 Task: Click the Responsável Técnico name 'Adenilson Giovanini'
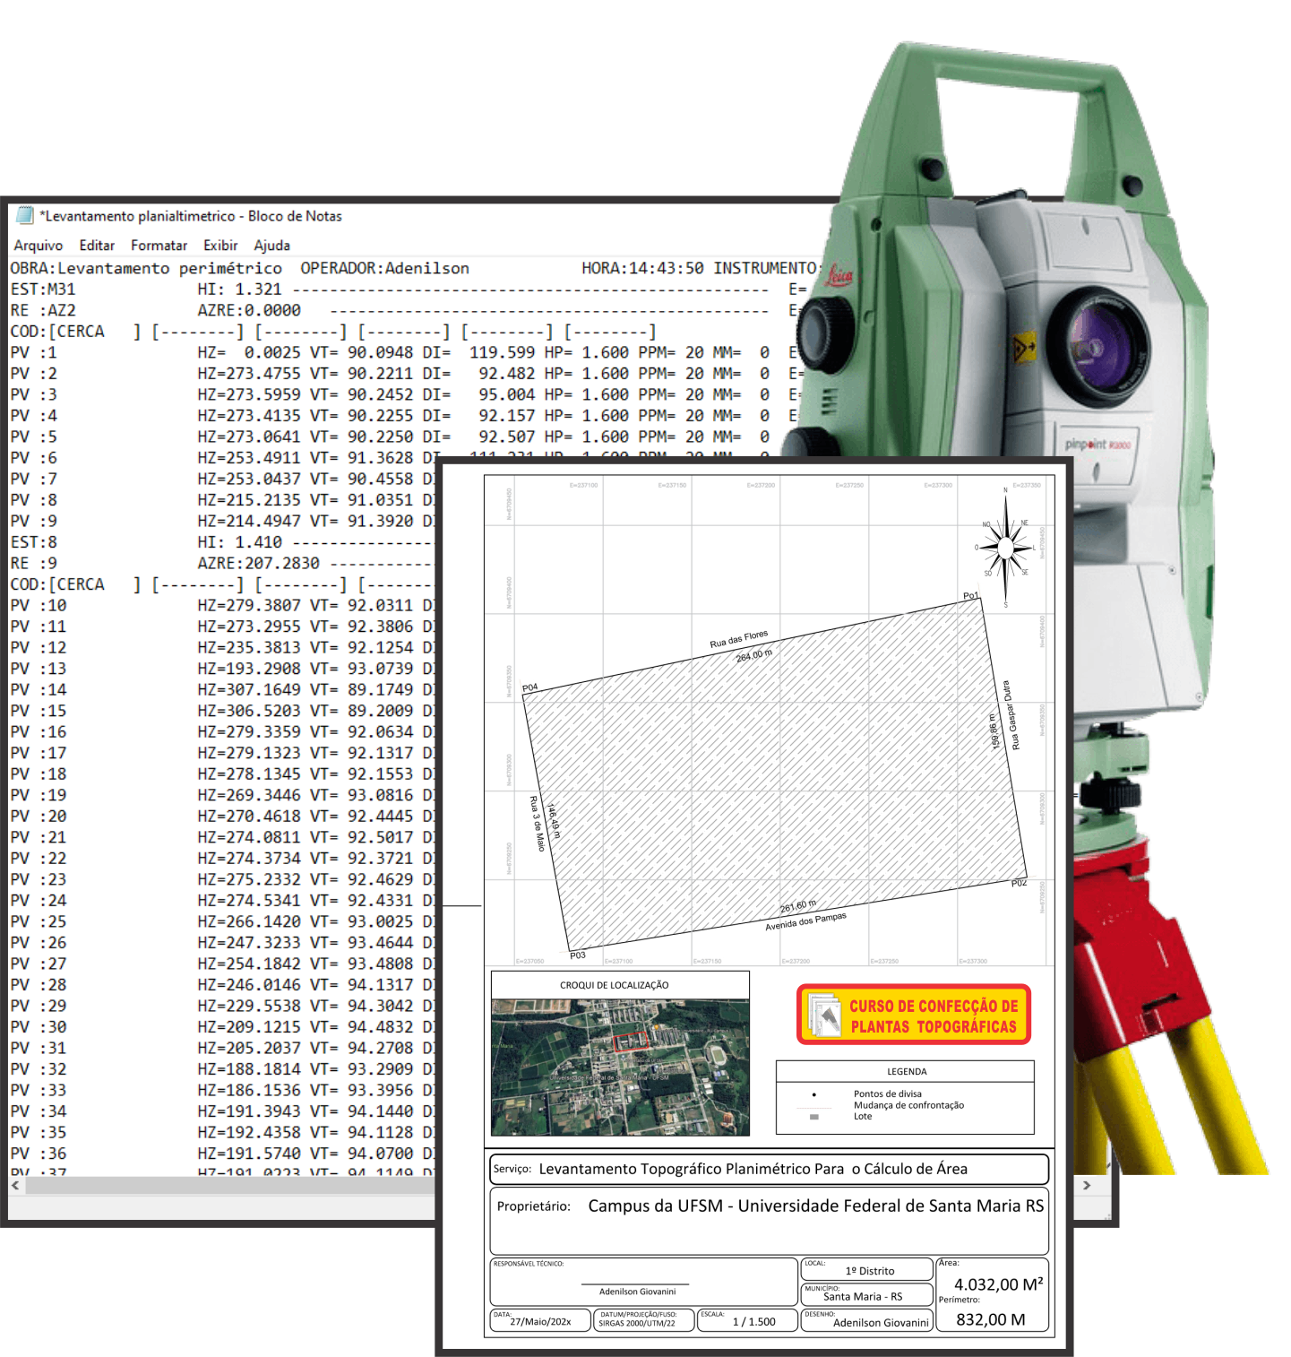pos(637,1292)
